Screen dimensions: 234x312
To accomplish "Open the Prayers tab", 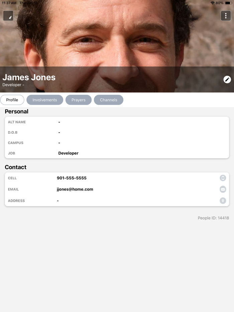I will coord(79,100).
